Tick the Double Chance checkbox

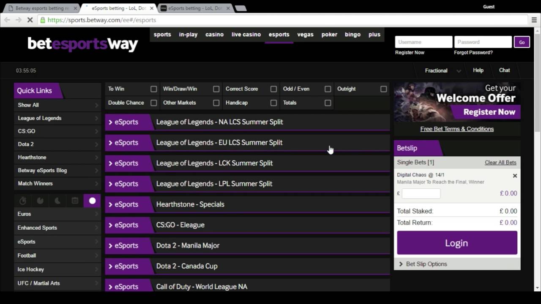(154, 103)
